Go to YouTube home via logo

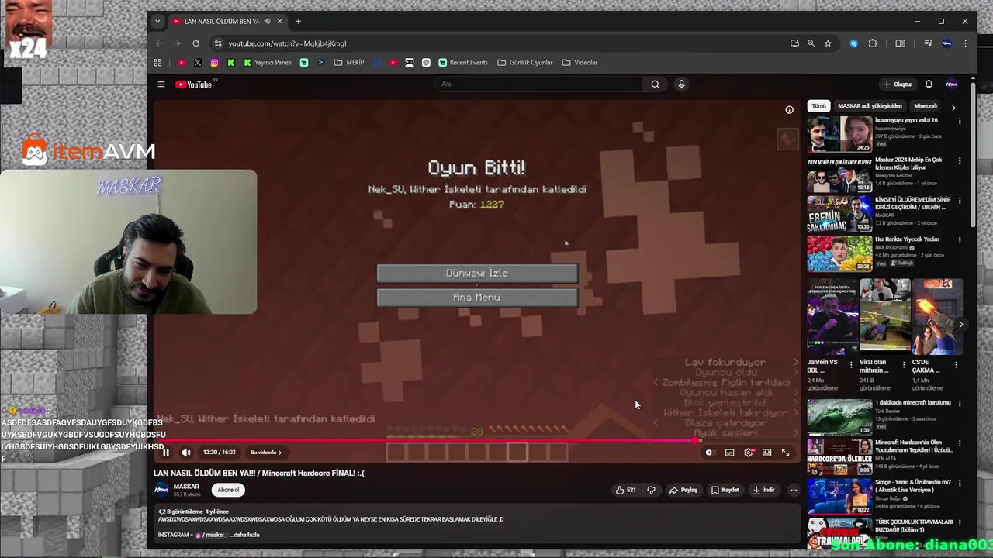pos(195,84)
